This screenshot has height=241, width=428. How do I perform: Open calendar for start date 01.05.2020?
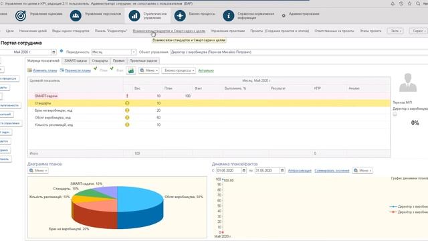tap(243, 171)
